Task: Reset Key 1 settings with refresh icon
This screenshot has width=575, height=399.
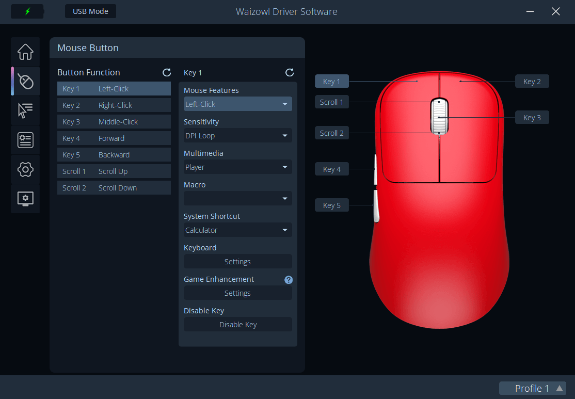Action: coord(290,72)
